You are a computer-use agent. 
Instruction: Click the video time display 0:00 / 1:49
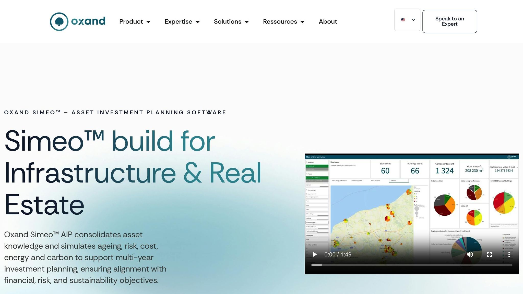pyautogui.click(x=338, y=254)
